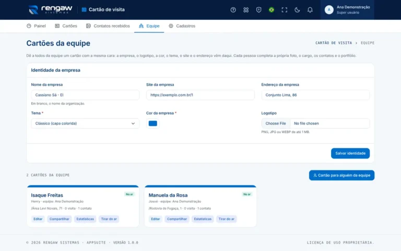This screenshot has height=251, width=401.
Task: Click the "/Área Levi Novais, 71" text
Action: click(47, 209)
